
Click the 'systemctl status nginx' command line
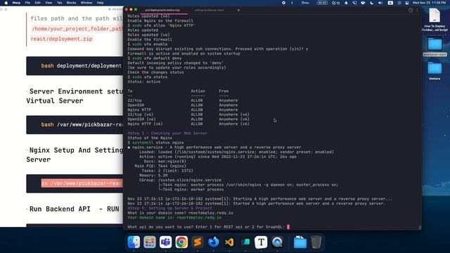(x=156, y=143)
